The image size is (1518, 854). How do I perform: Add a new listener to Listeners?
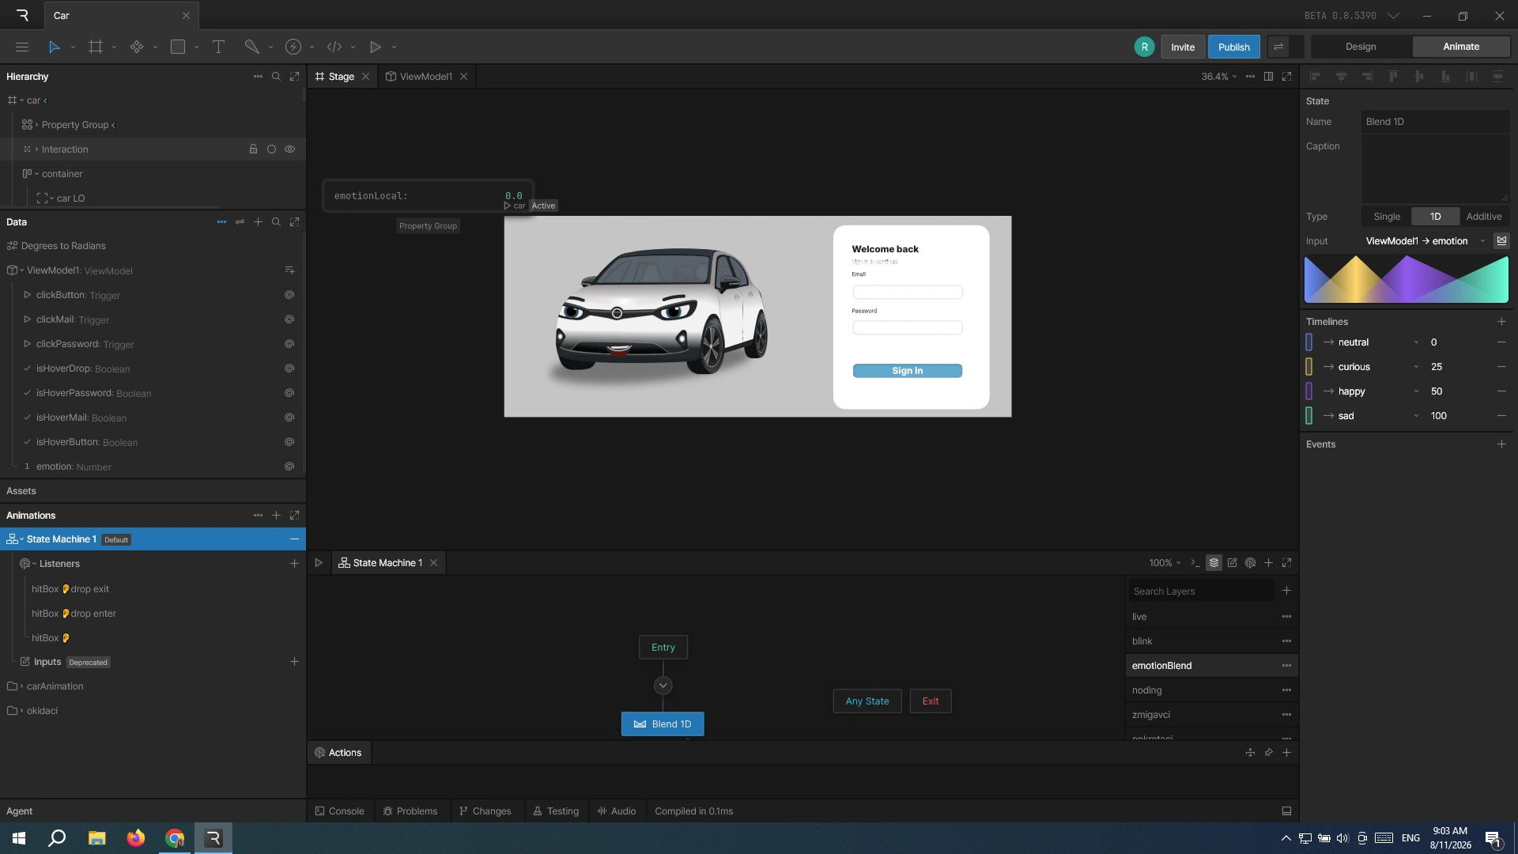(x=294, y=564)
